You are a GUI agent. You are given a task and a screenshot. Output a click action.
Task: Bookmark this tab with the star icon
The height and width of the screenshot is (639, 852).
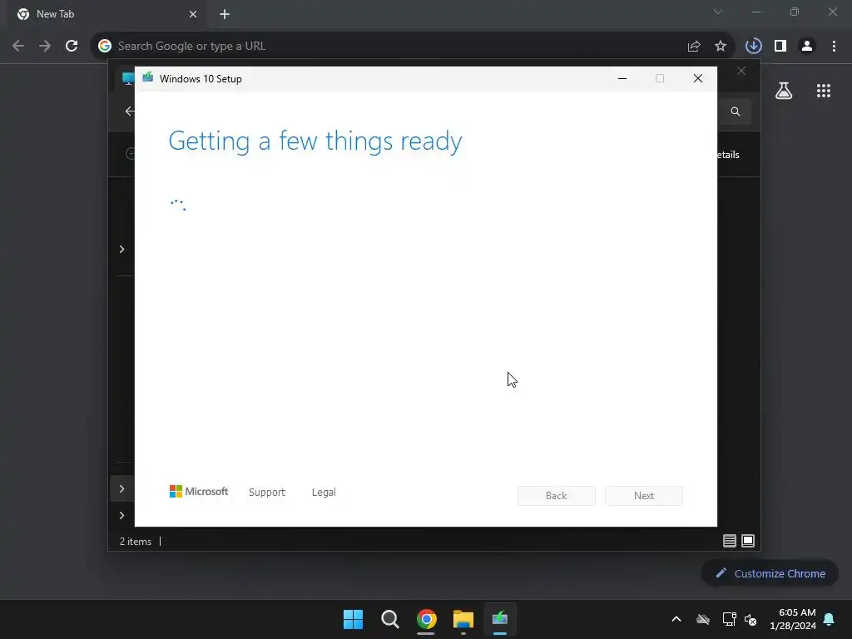coord(721,47)
